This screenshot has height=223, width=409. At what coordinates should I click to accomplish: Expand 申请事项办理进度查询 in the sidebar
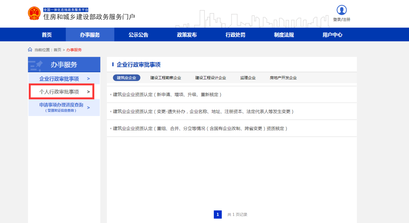64,108
